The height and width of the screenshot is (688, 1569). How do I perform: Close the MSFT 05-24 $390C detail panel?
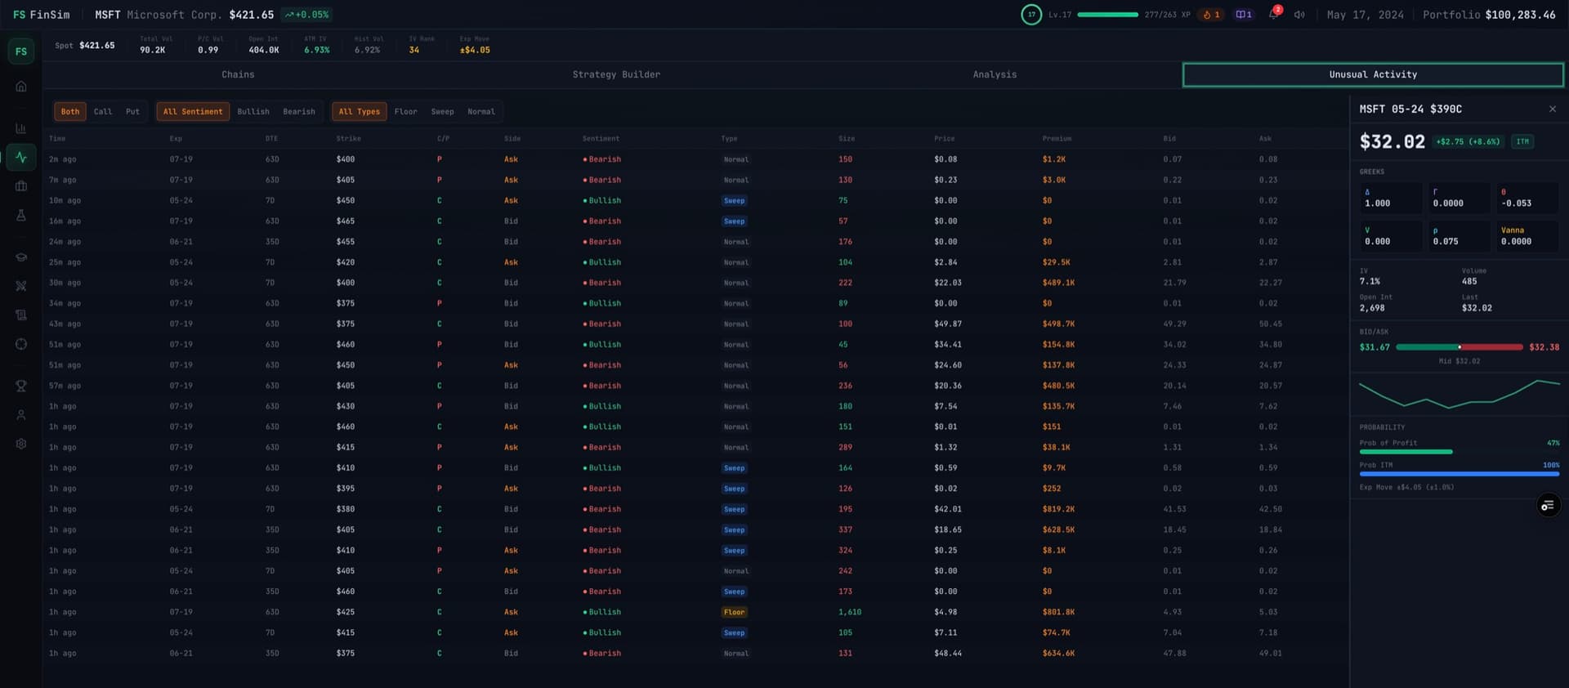point(1552,109)
